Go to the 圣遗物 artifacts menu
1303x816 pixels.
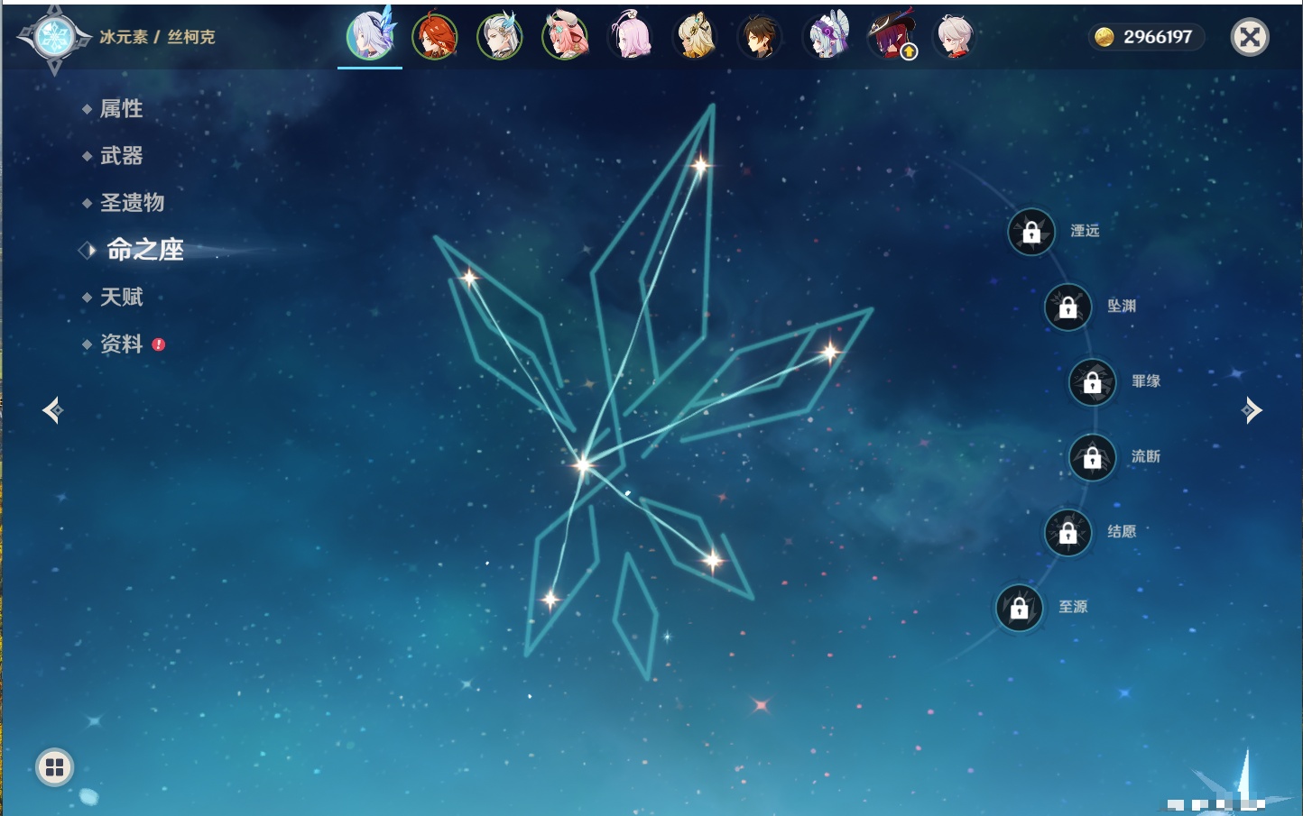[x=132, y=203]
